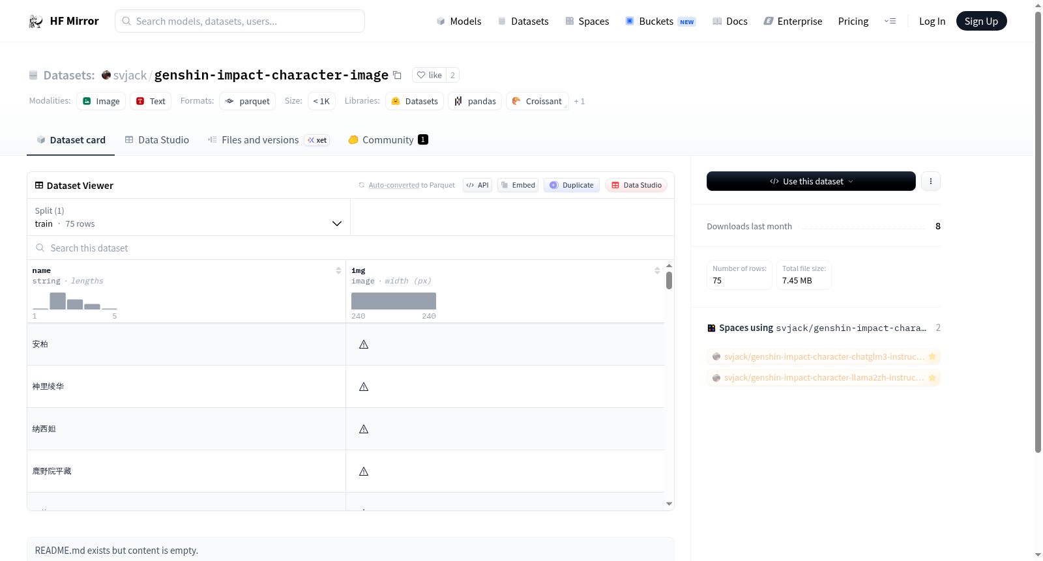The width and height of the screenshot is (1043, 561).
Task: Select the Croissant library tag
Action: pos(537,101)
